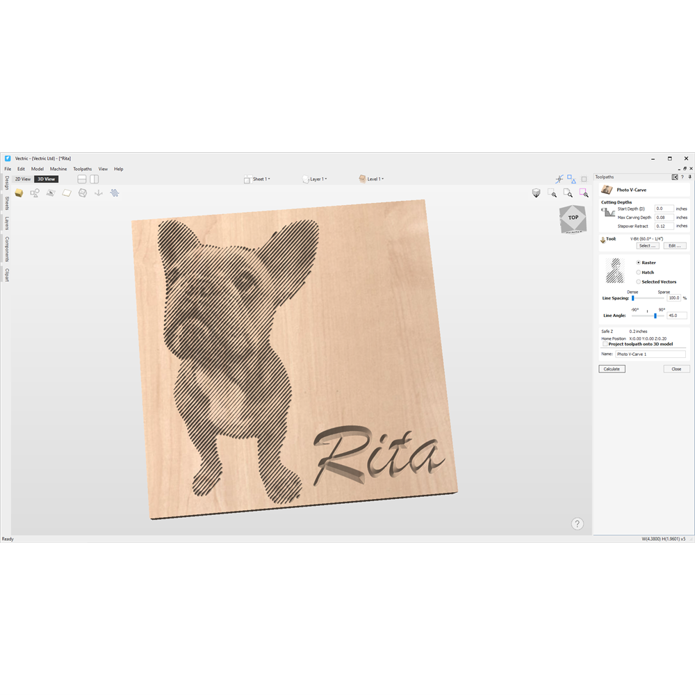Click the Close button in Toolpaths panel
The image size is (695, 695).
(x=676, y=369)
